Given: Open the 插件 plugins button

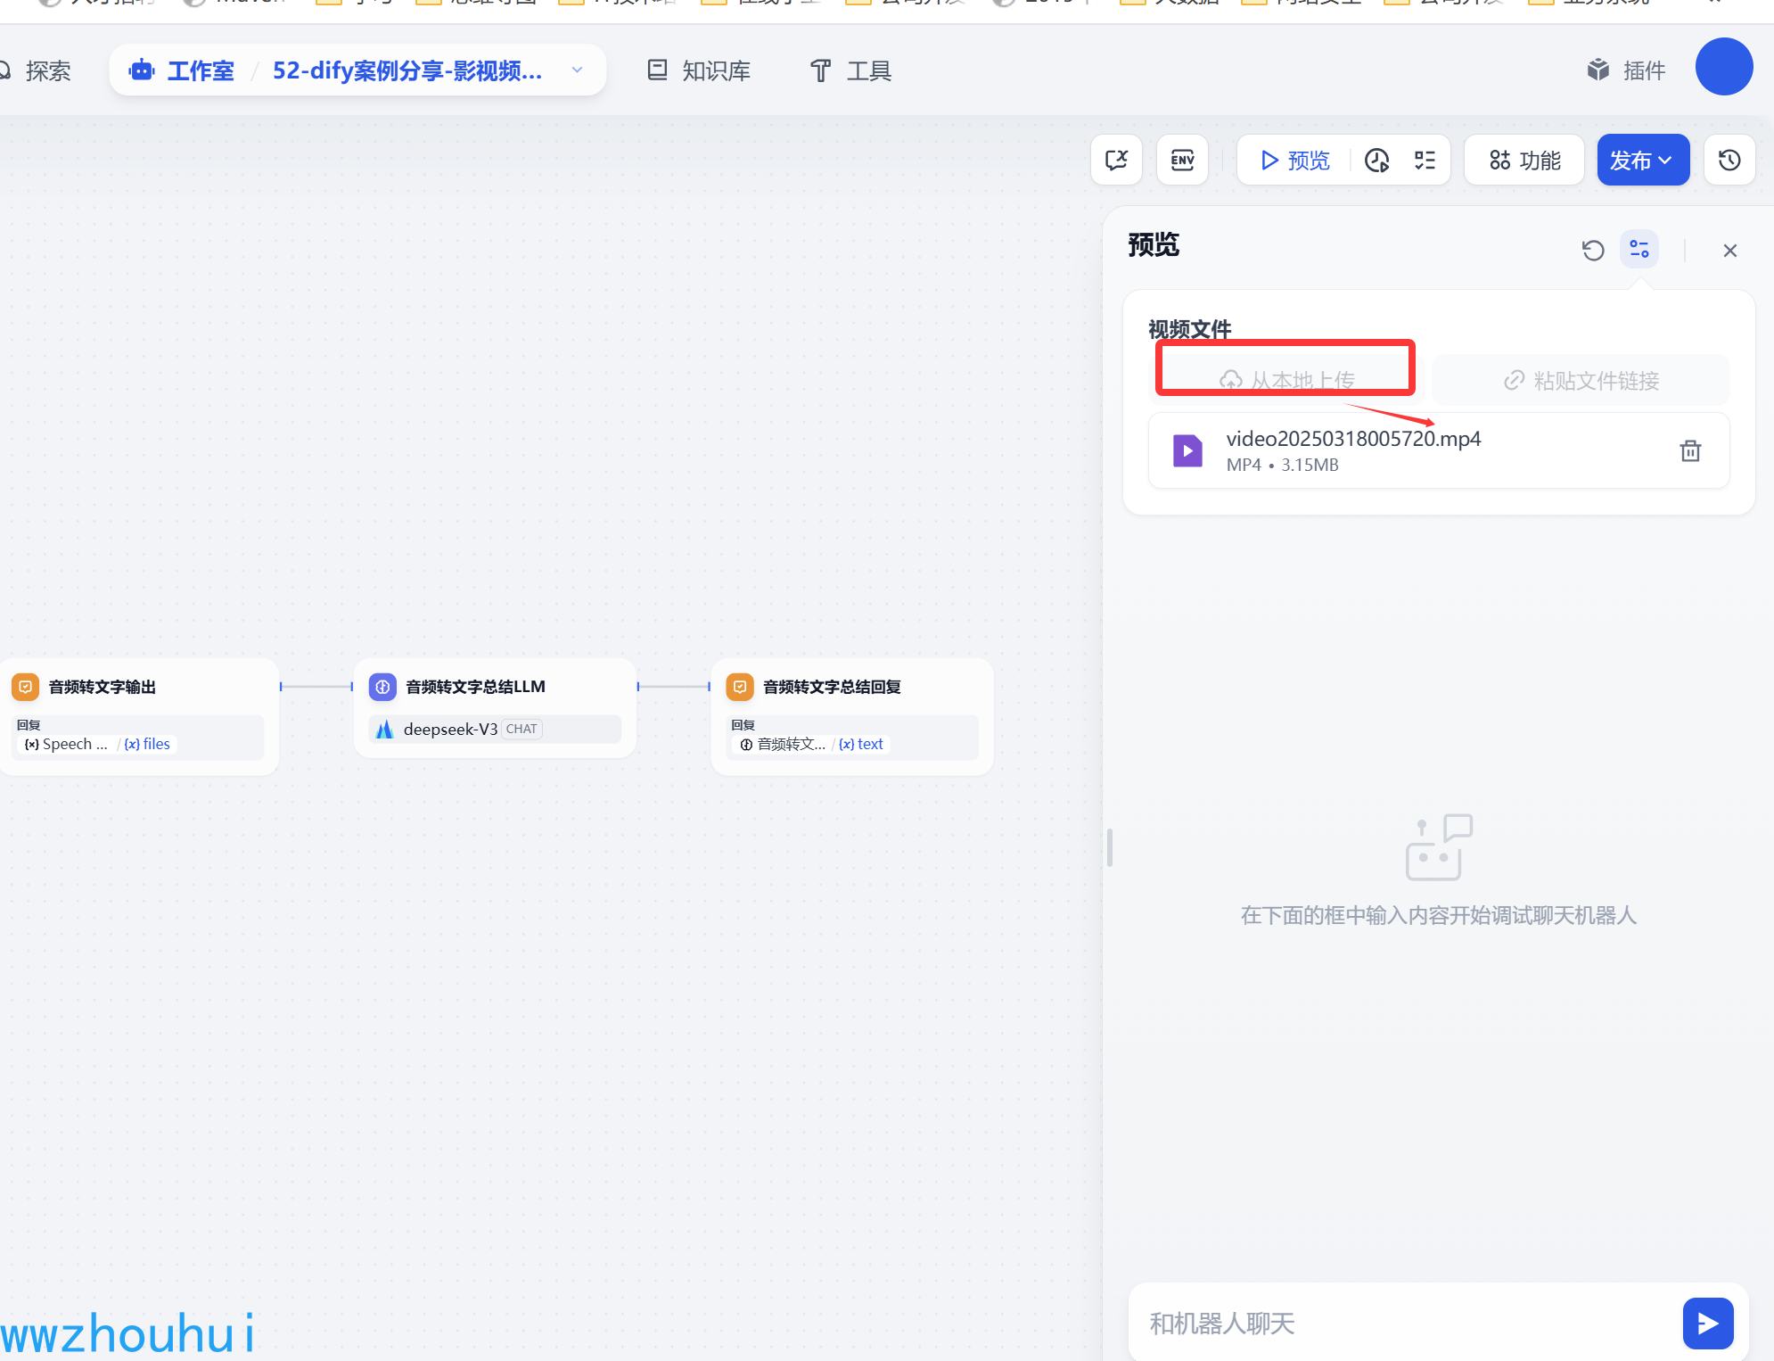Looking at the screenshot, I should 1626,70.
